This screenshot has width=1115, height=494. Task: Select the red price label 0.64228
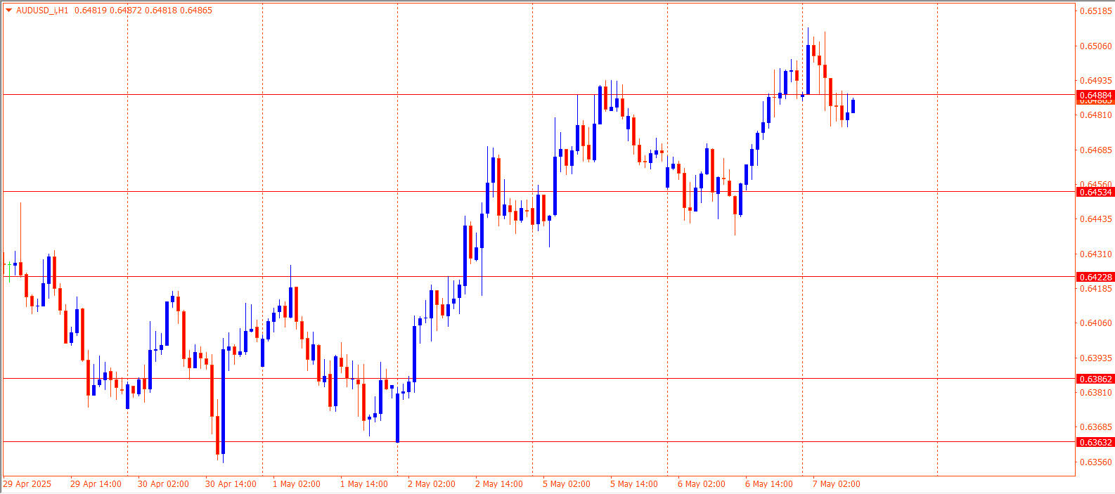1095,277
